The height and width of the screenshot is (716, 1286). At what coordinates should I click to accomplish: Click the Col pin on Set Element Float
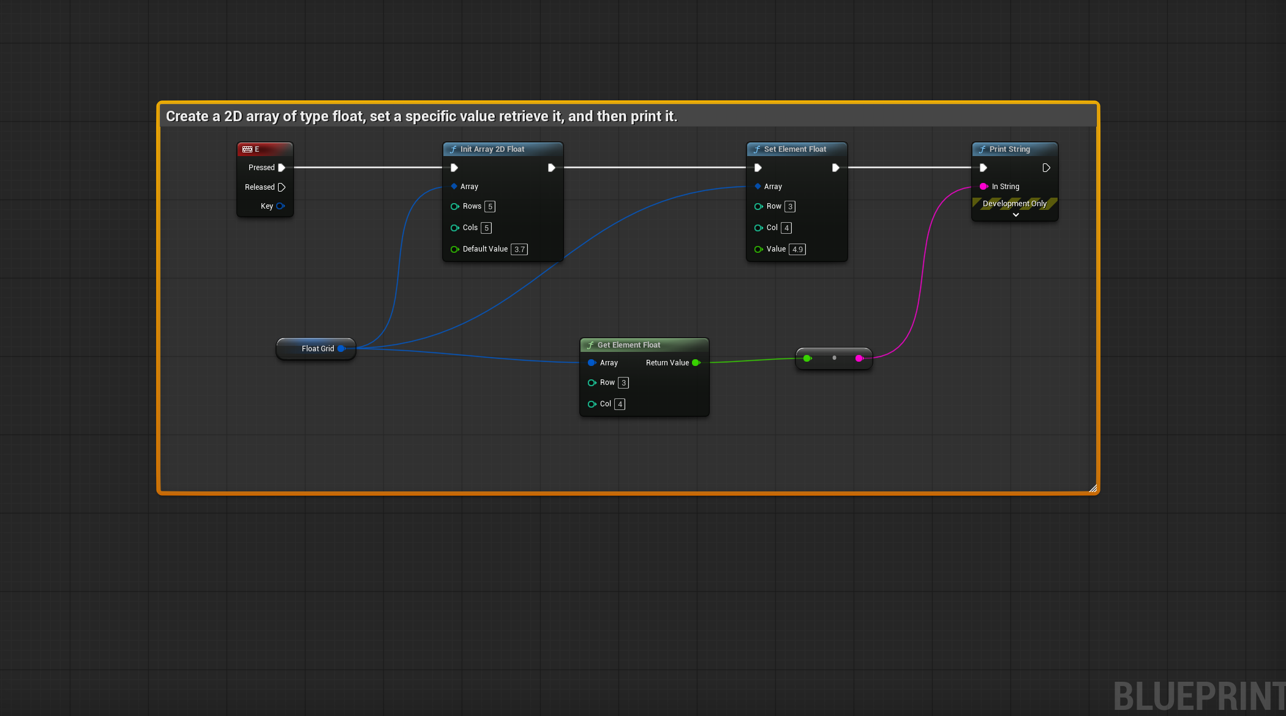[759, 228]
